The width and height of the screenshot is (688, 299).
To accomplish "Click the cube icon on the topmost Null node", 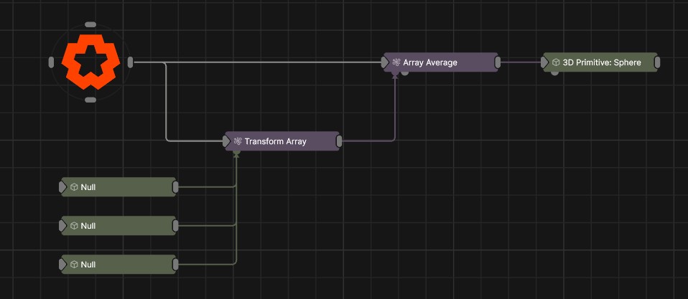I will pos(73,187).
